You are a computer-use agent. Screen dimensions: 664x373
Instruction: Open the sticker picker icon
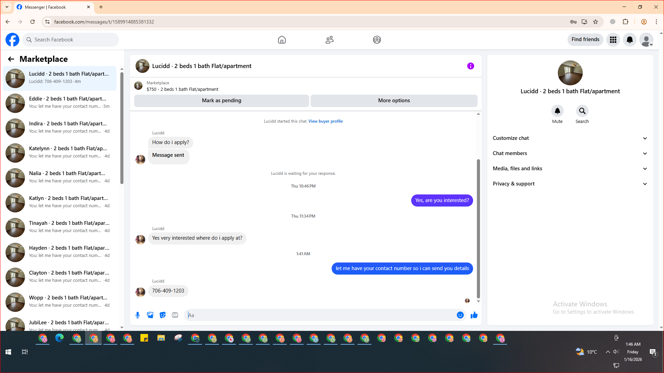[x=163, y=315]
